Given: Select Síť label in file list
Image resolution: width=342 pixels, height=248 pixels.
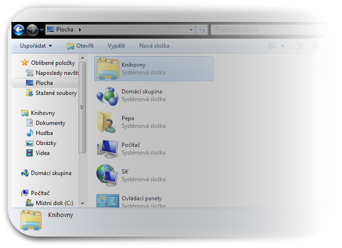Looking at the screenshot, I should [x=125, y=172].
